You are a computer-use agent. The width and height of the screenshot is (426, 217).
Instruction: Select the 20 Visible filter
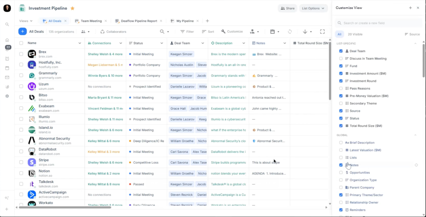click(x=355, y=34)
